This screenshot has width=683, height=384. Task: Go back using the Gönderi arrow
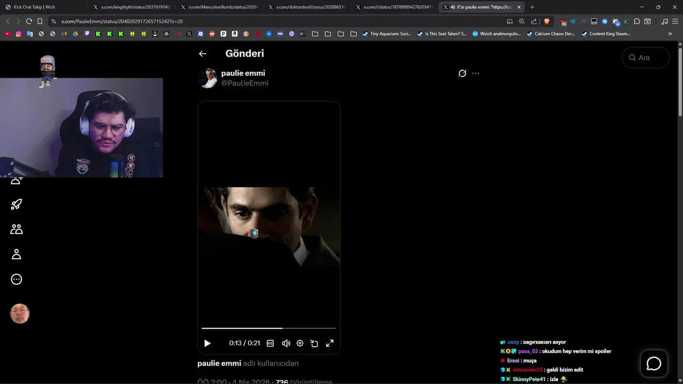pos(202,53)
